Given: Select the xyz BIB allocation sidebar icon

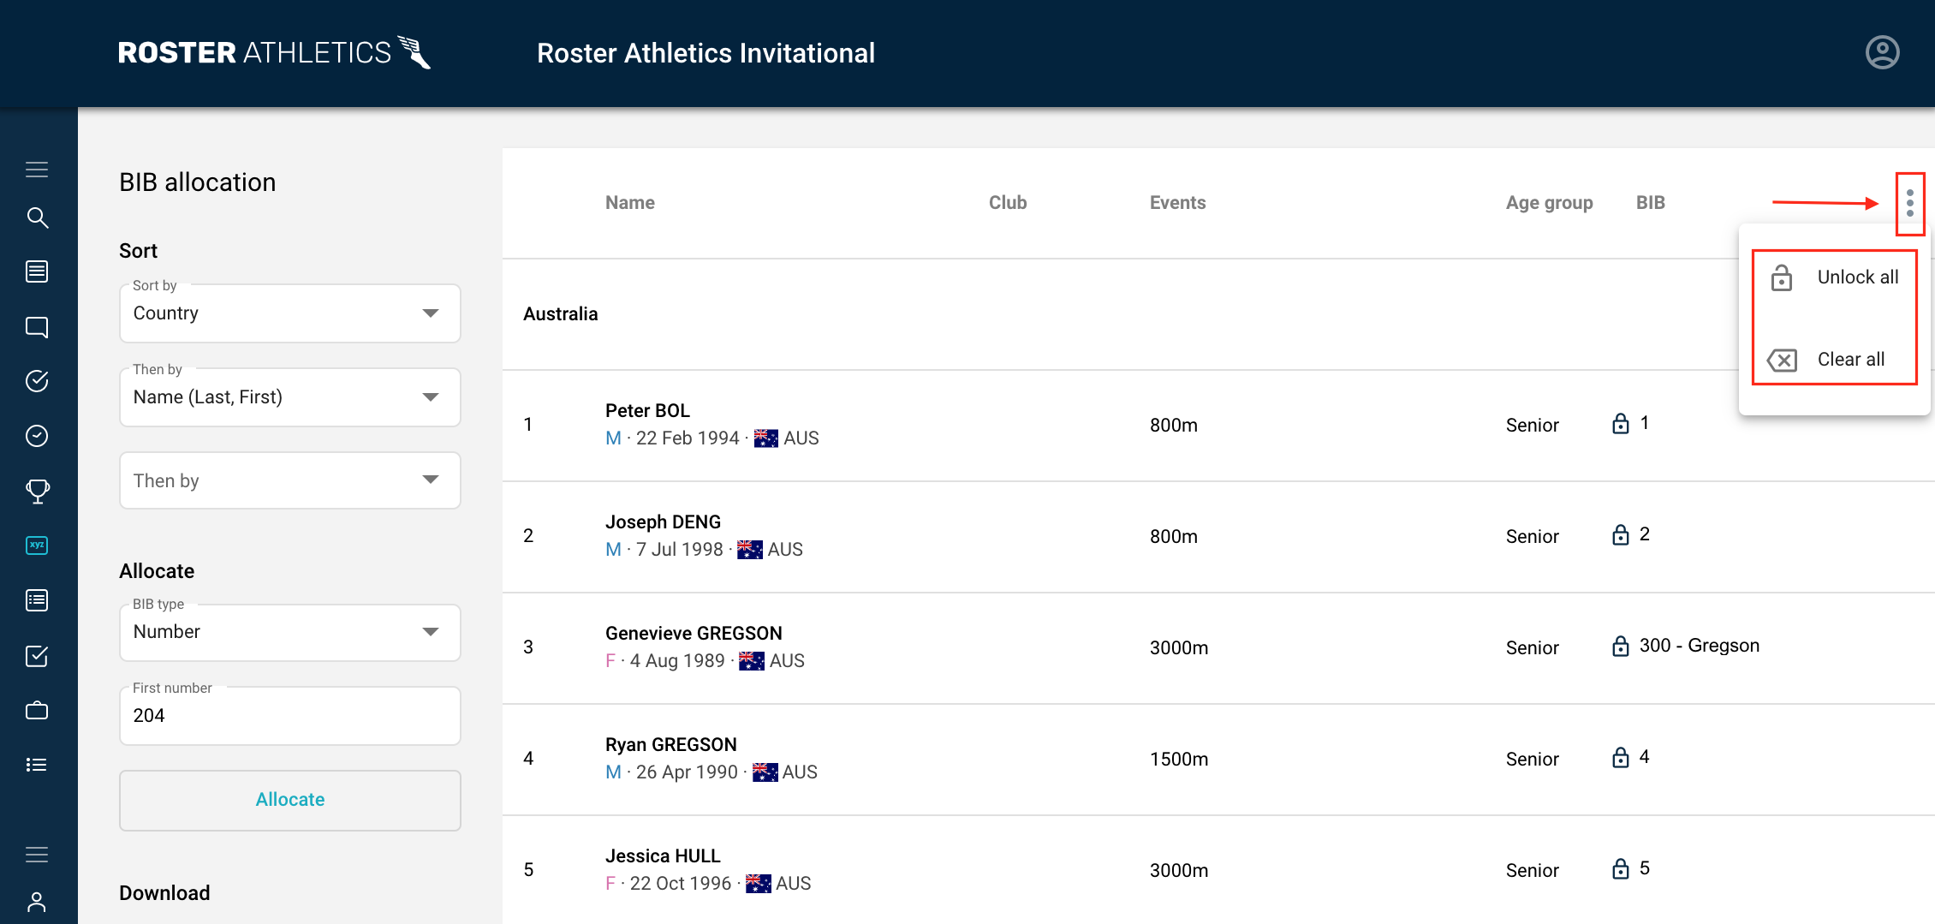Looking at the screenshot, I should pos(38,545).
